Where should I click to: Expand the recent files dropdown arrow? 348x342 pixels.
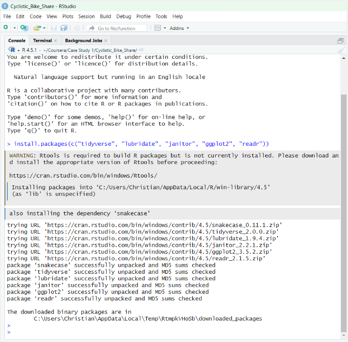(44, 28)
